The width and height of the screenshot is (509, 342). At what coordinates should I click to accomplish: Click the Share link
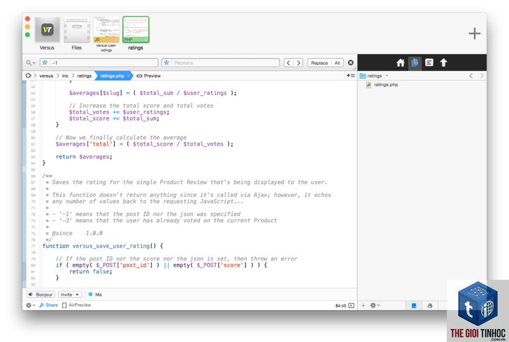(48, 305)
